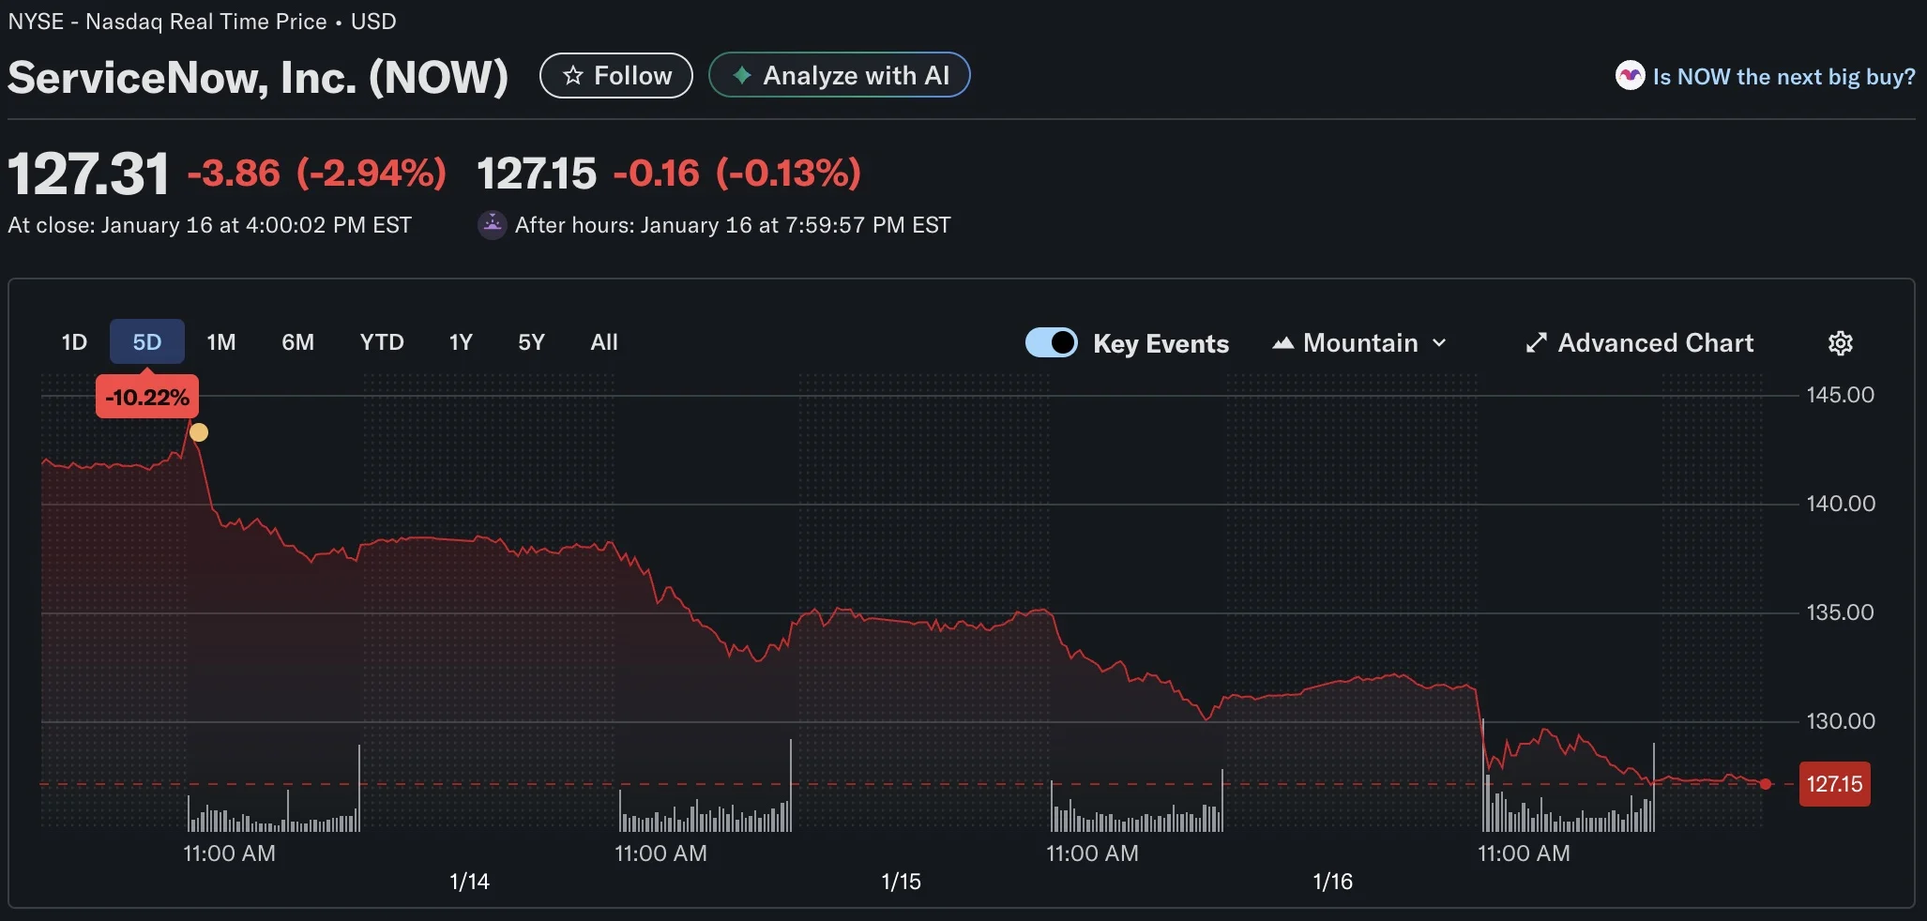
Task: Expand the Mountain chart type dropdown chevron
Action: coord(1439,343)
